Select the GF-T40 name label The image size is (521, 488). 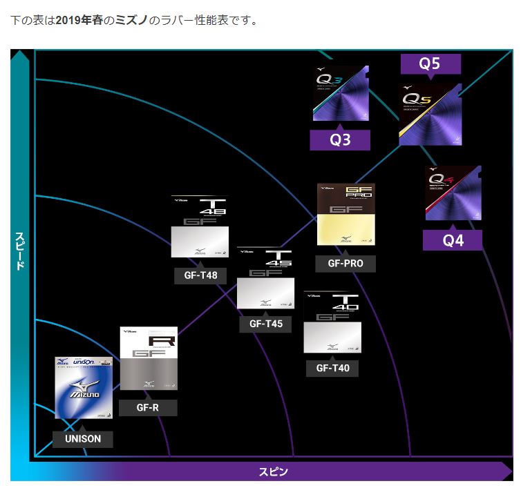tap(332, 368)
